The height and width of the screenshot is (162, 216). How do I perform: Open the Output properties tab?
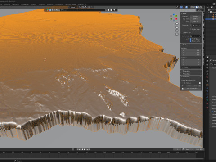pos(207,68)
